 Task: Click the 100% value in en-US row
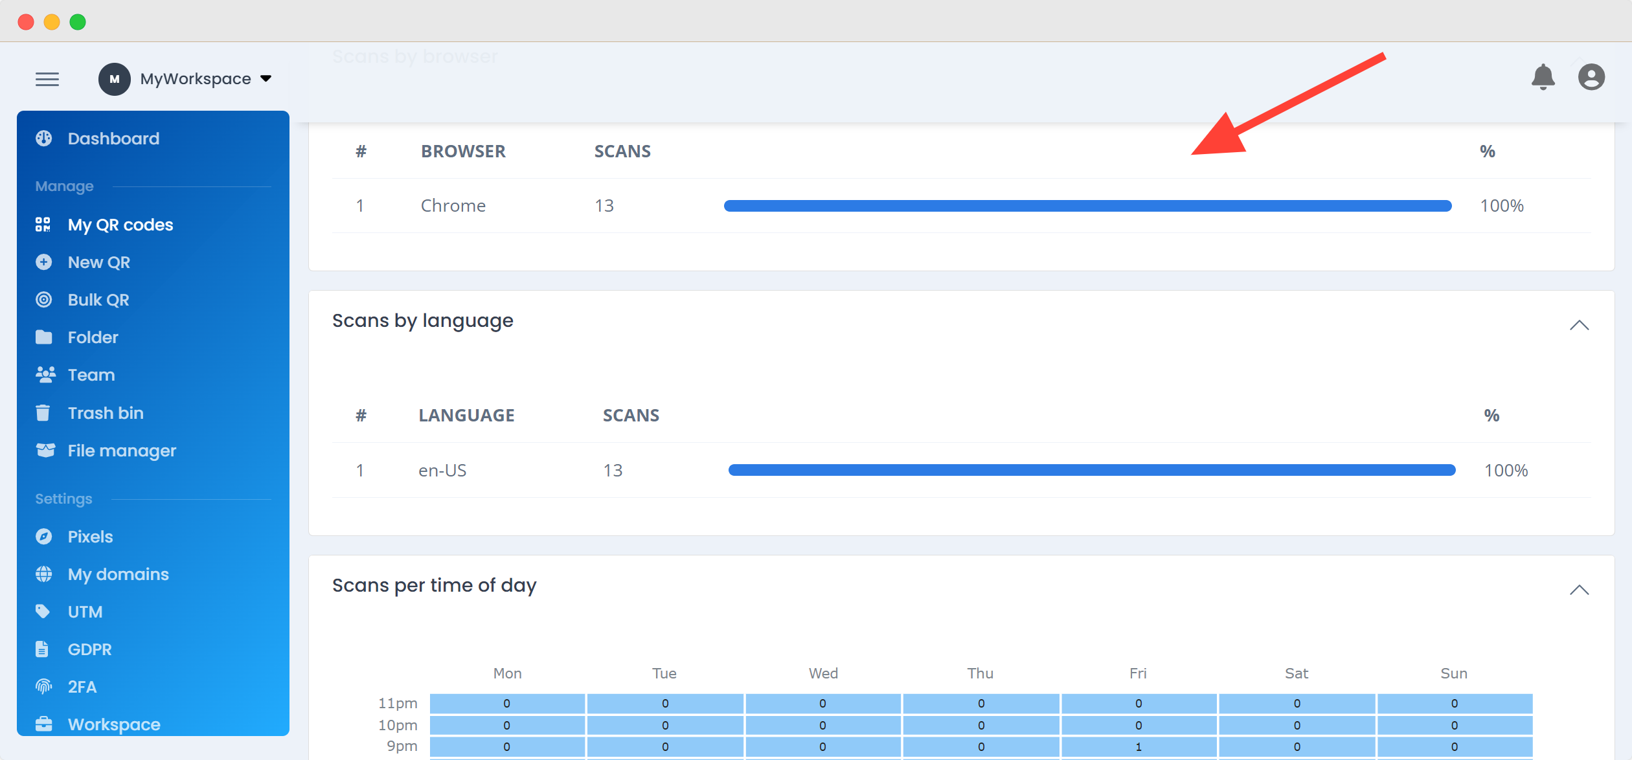pyautogui.click(x=1506, y=470)
